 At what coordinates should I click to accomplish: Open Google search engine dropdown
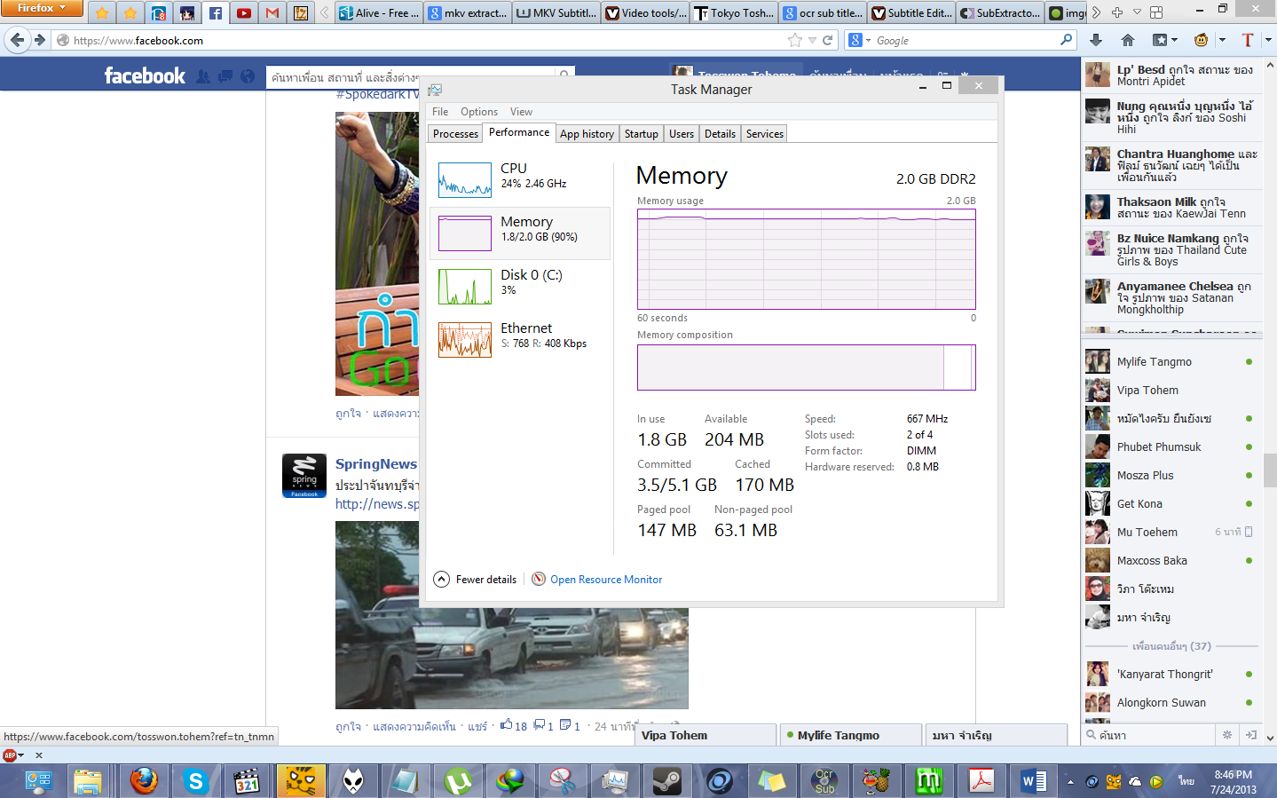[860, 40]
